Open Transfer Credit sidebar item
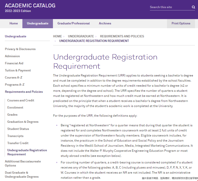This screenshot has width=198, height=181. [x=18, y=143]
